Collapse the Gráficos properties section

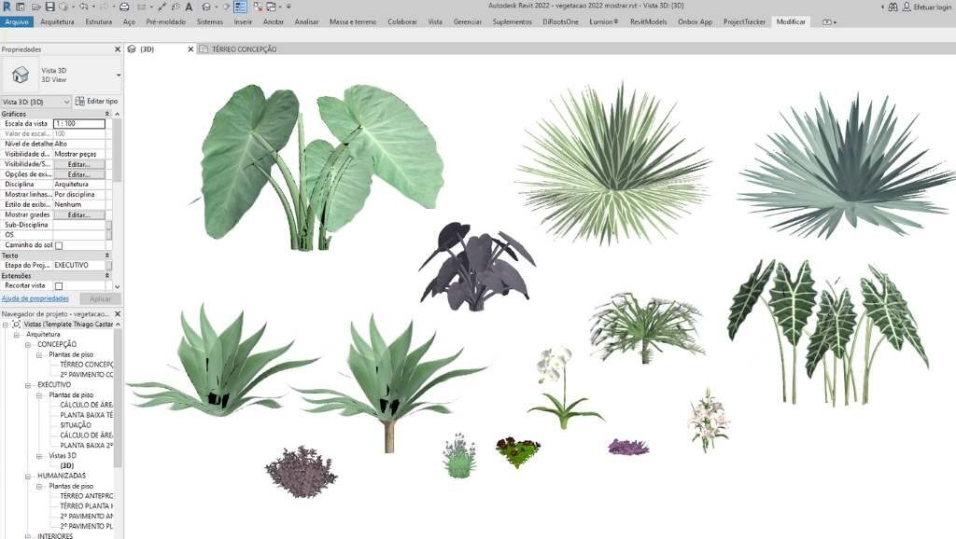(x=107, y=113)
